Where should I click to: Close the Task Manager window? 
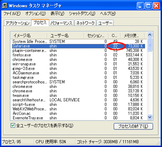pos(156,6)
